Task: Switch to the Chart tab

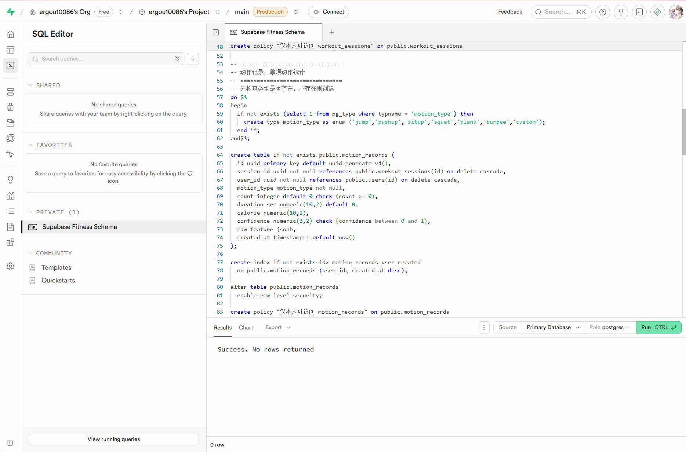Action: point(246,328)
